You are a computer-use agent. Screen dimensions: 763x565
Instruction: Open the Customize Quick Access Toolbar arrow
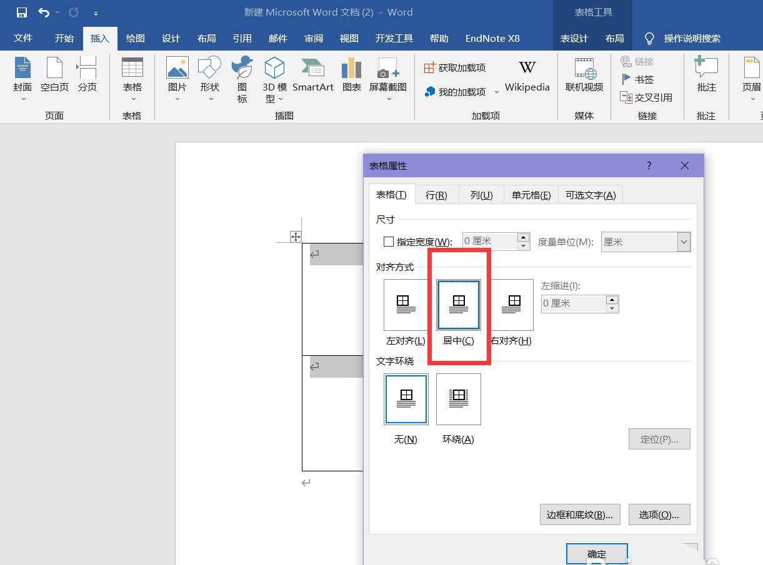[96, 13]
